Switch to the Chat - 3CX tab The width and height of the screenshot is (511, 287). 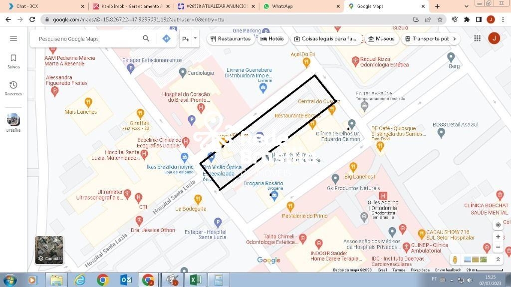(45, 6)
